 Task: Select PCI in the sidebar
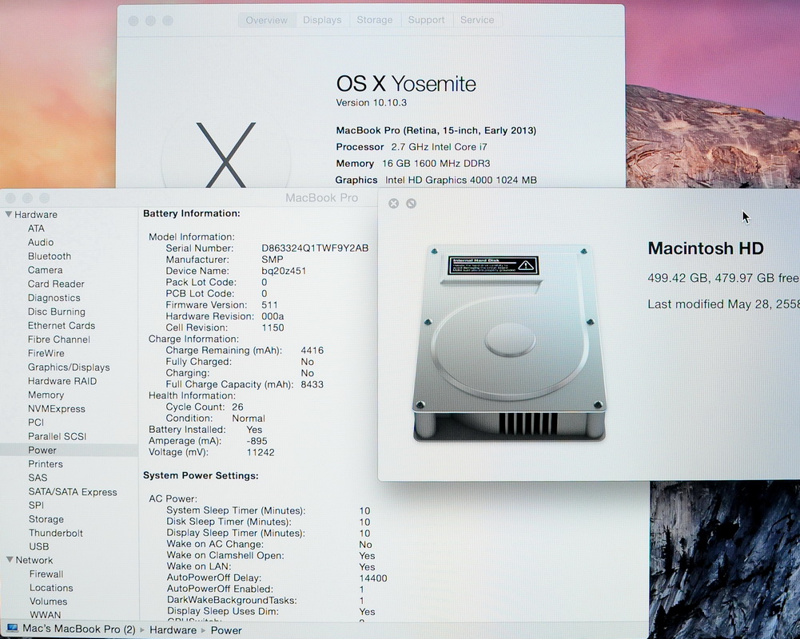tap(36, 423)
